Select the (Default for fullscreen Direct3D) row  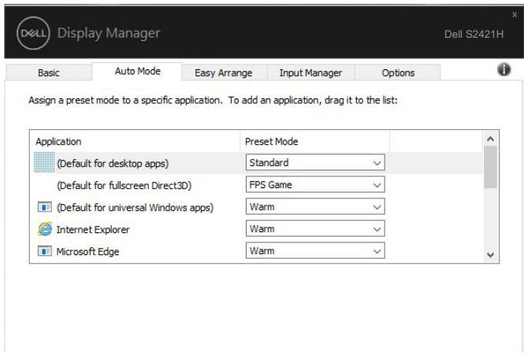pos(256,185)
